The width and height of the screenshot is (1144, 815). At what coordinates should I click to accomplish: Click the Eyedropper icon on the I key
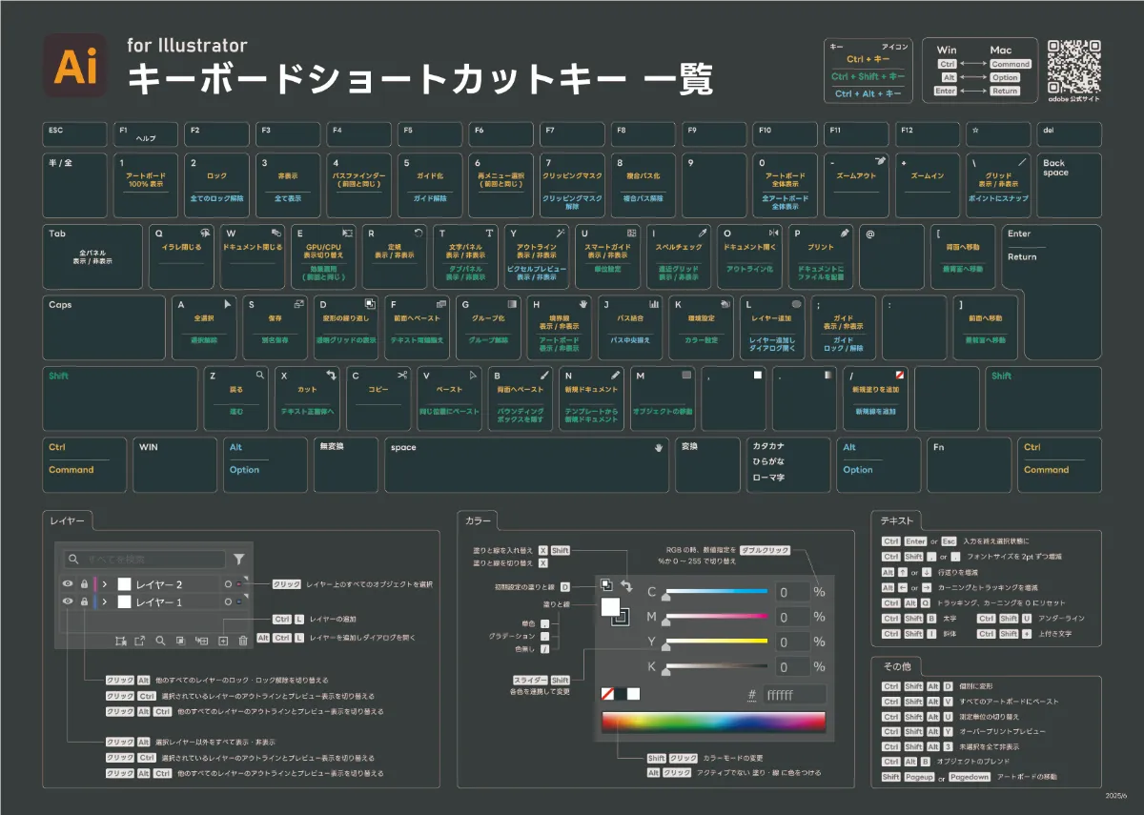(x=703, y=233)
